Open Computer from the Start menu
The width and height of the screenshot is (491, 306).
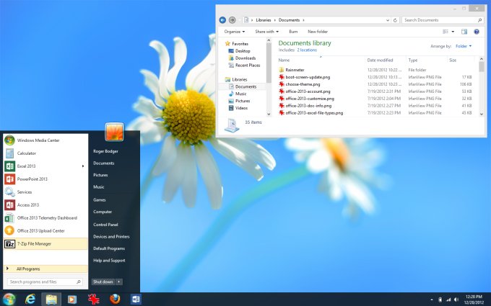tap(103, 212)
